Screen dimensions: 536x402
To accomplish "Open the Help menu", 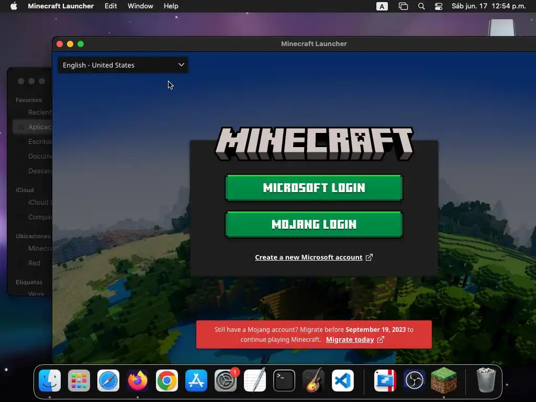I will 171,6.
